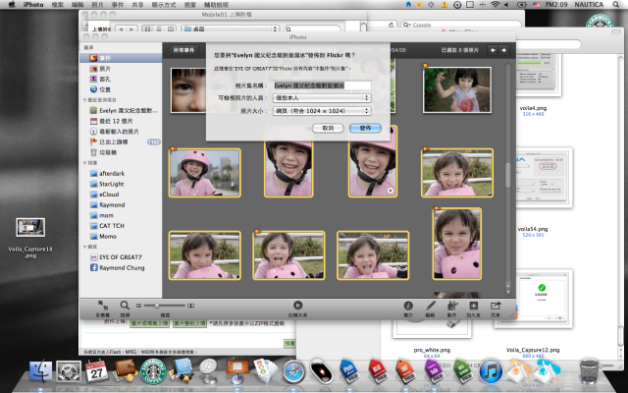Click the Spotlight search icon in menu bar
This screenshot has width=628, height=393.
pyautogui.click(x=615, y=4)
